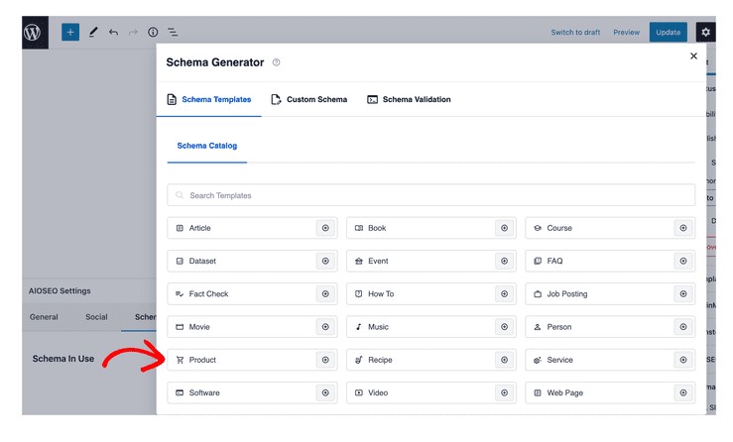Select the Course template label
The height and width of the screenshot is (442, 733).
(x=559, y=228)
